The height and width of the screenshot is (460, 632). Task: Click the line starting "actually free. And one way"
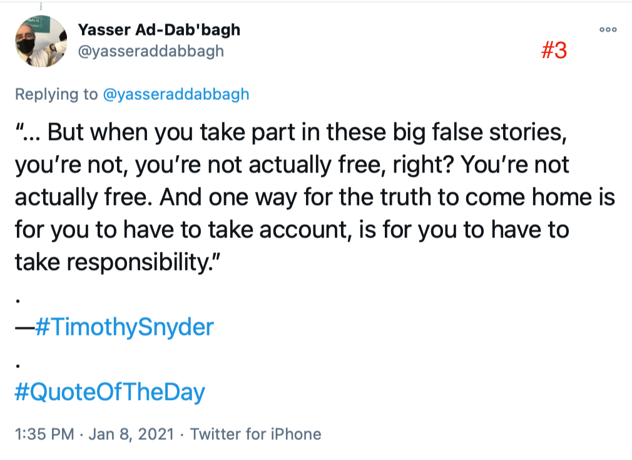pyautogui.click(x=314, y=198)
